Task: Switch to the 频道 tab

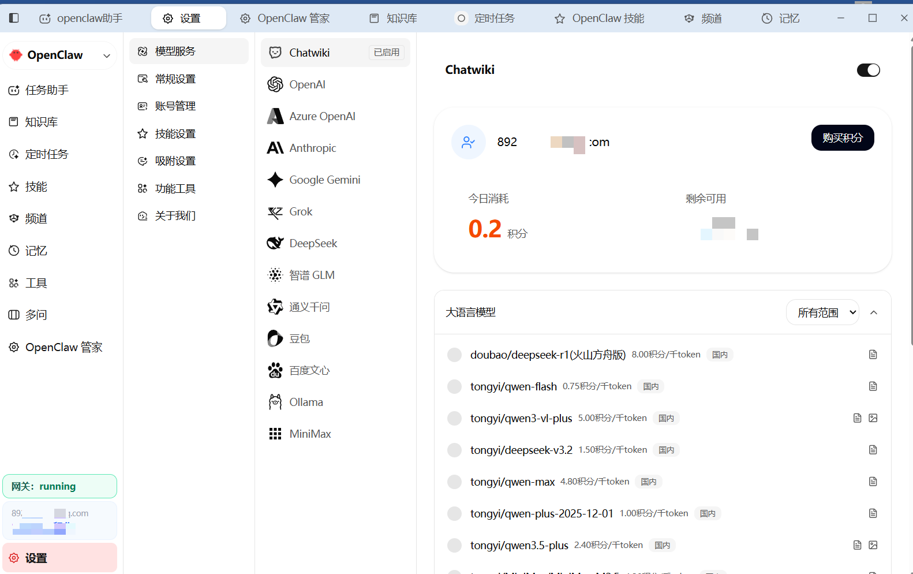Action: [x=704, y=18]
